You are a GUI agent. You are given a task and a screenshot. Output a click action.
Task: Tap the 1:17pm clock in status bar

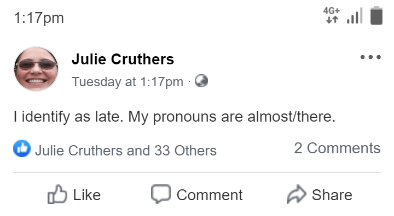pyautogui.click(x=39, y=18)
